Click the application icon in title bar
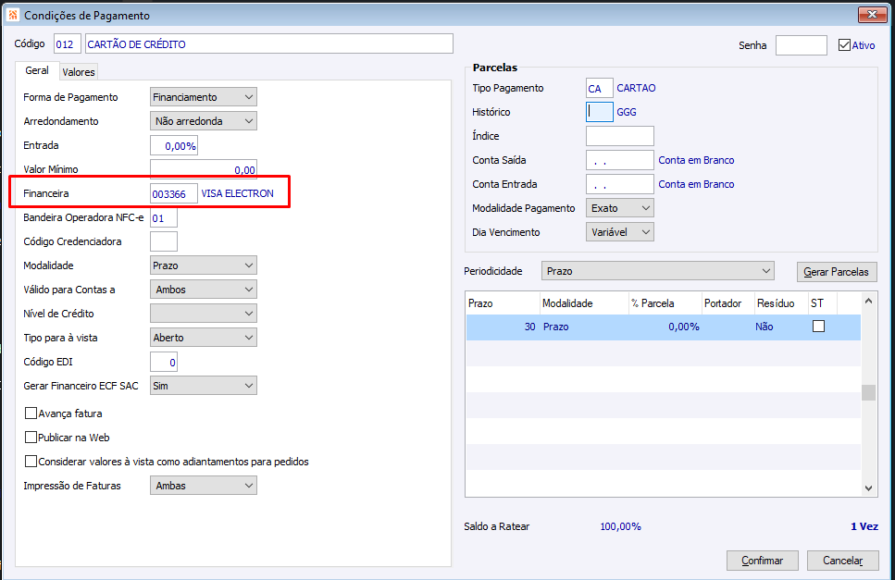Screen dimensions: 895x580 coord(13,15)
